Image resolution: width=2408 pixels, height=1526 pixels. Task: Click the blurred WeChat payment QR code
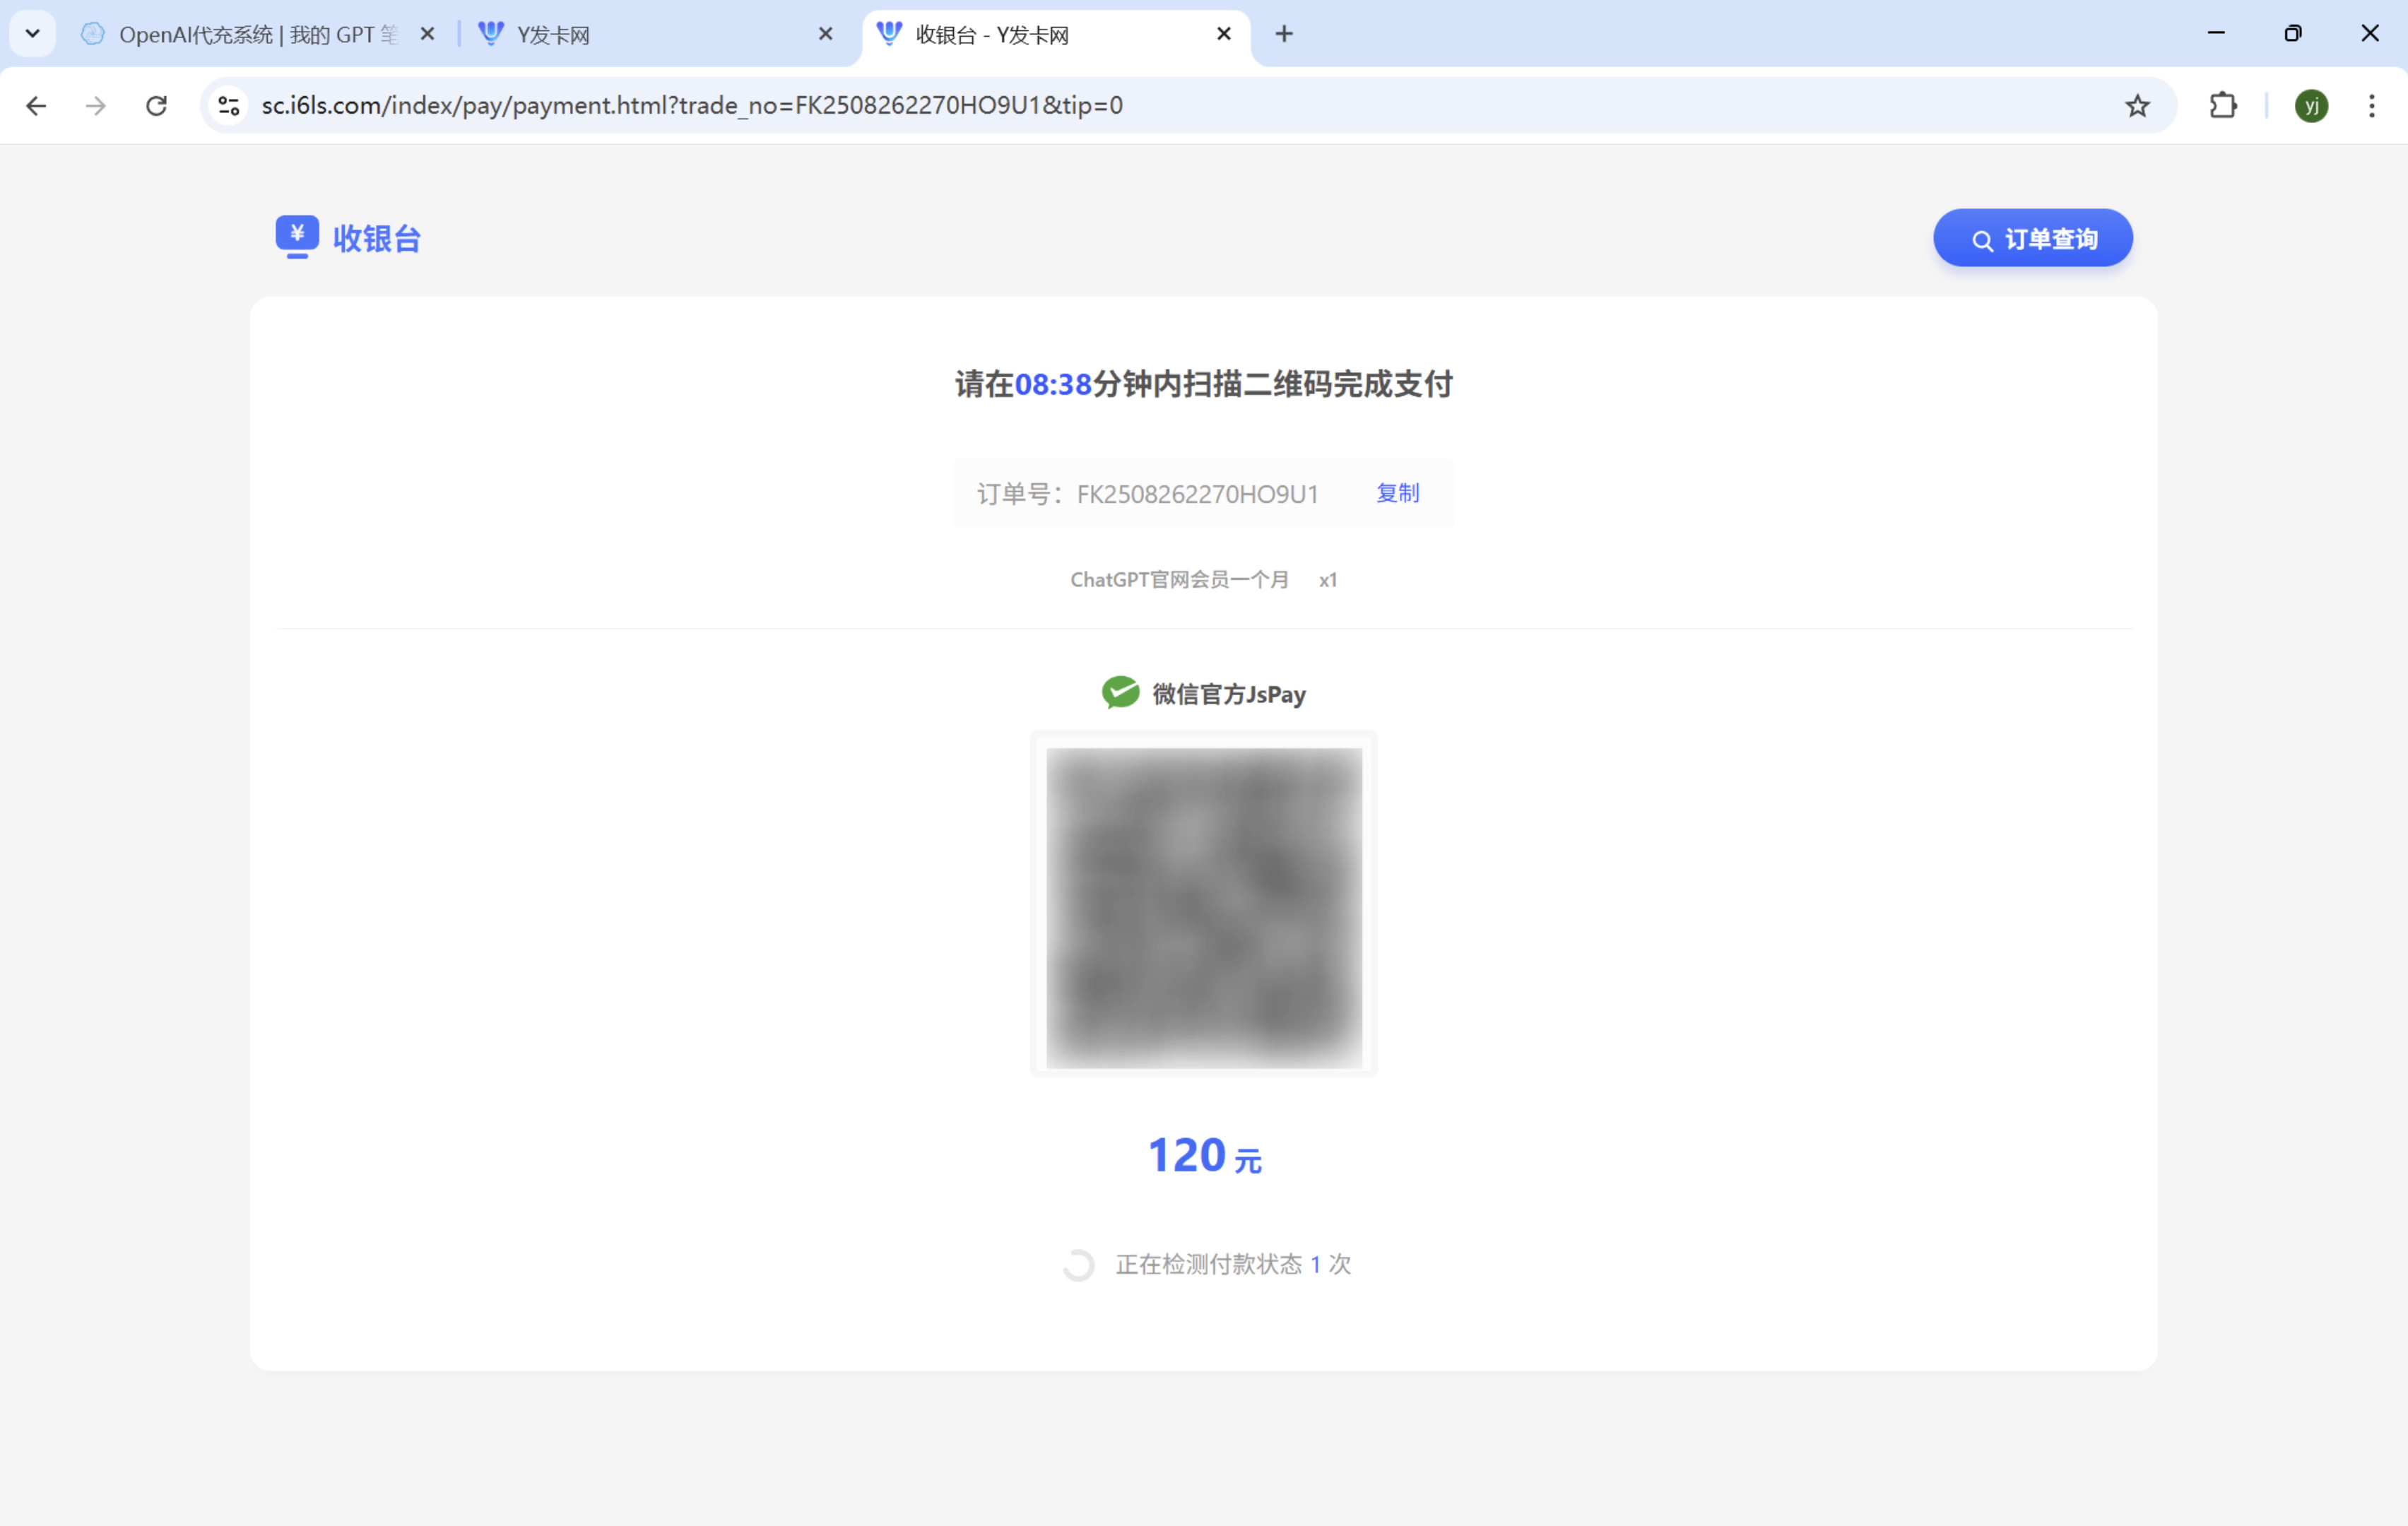click(x=1204, y=907)
